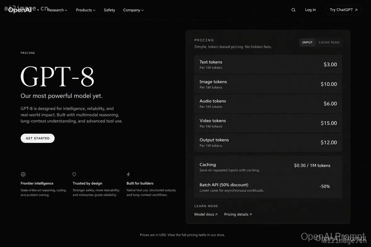Screen dimensions: 371x247
Task: Click the Frontier intelligence brain icon
Action: click(23, 174)
